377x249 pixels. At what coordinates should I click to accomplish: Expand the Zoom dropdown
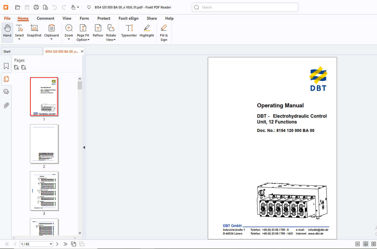(x=69, y=39)
